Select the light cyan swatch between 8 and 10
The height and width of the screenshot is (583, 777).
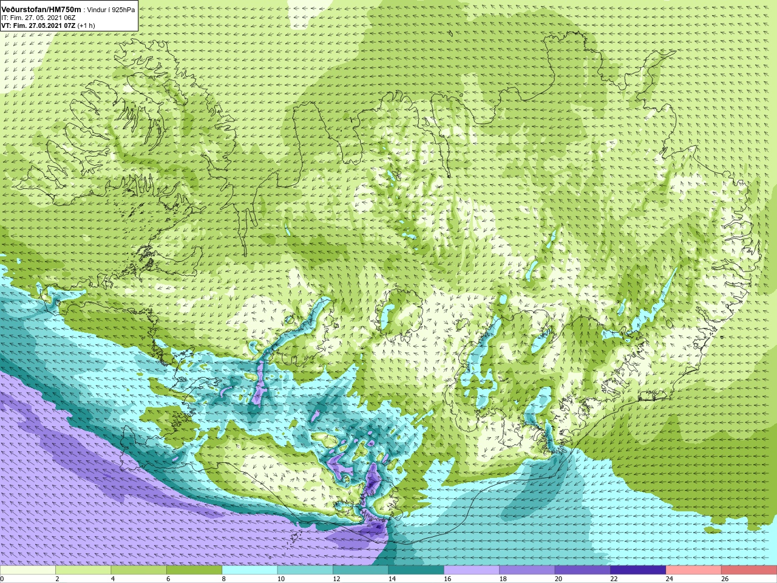pos(249,570)
